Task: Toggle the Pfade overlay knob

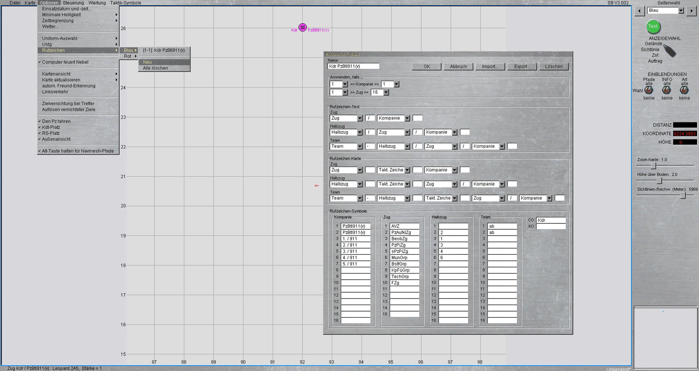Action: click(x=649, y=90)
